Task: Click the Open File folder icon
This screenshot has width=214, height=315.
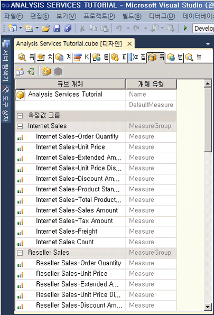Action: [46, 29]
